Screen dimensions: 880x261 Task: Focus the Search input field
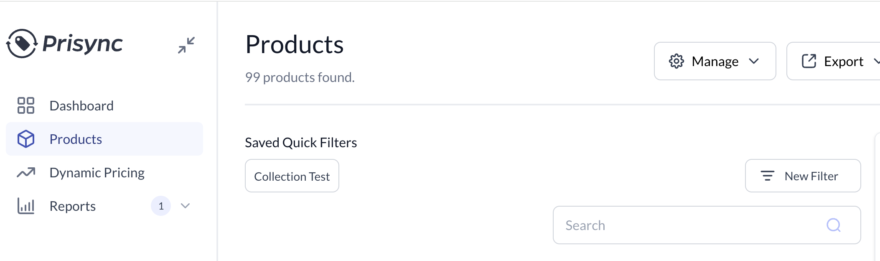pyautogui.click(x=689, y=225)
